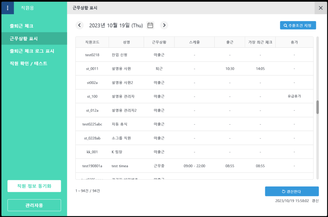Screen dimensions: 328x217
Task: Close the 근무상황 표시 panel with X
Action: 321,8
